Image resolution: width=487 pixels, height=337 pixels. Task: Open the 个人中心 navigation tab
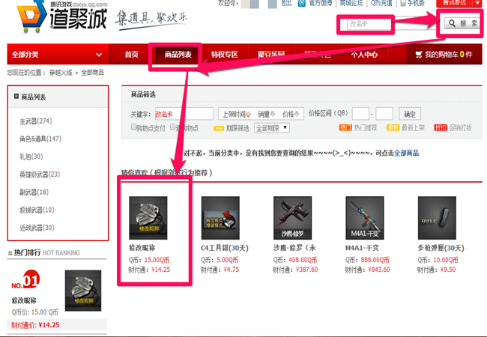point(364,55)
